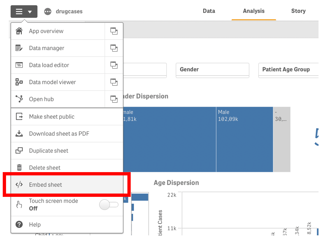This screenshot has height=237, width=324.
Task: Select Embed sheet menu item
Action: (46, 185)
